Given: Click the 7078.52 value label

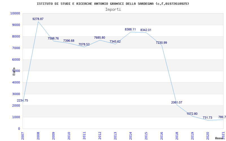Looking at the screenshot, I should tap(84, 44).
